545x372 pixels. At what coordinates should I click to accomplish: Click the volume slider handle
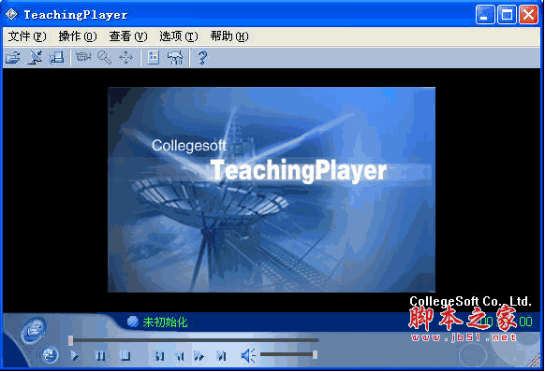point(315,354)
